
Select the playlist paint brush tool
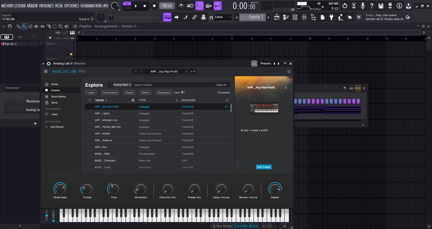(24, 26)
